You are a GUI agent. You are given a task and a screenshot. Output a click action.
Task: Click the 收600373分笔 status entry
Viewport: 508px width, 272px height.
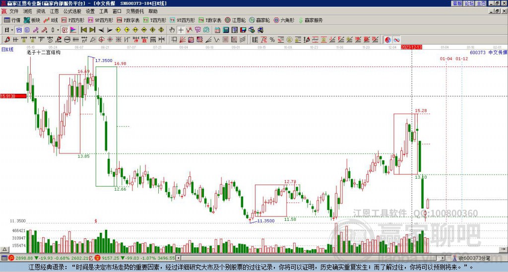click(x=474, y=258)
